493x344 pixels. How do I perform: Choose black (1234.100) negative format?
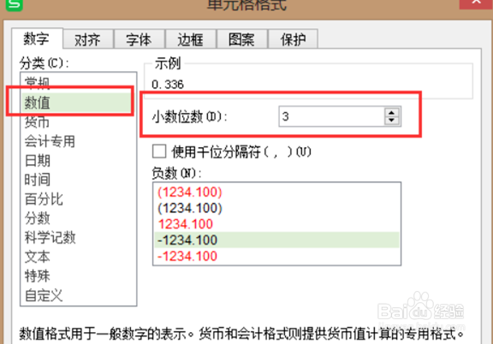coord(276,208)
